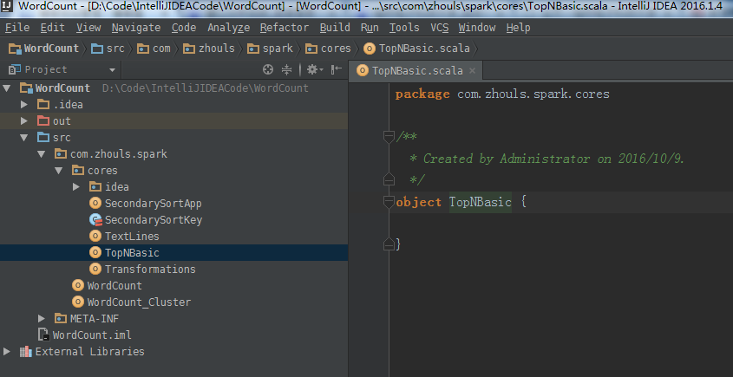The height and width of the screenshot is (377, 733).
Task: Close the TopNBasic.scala tab
Action: tap(472, 70)
